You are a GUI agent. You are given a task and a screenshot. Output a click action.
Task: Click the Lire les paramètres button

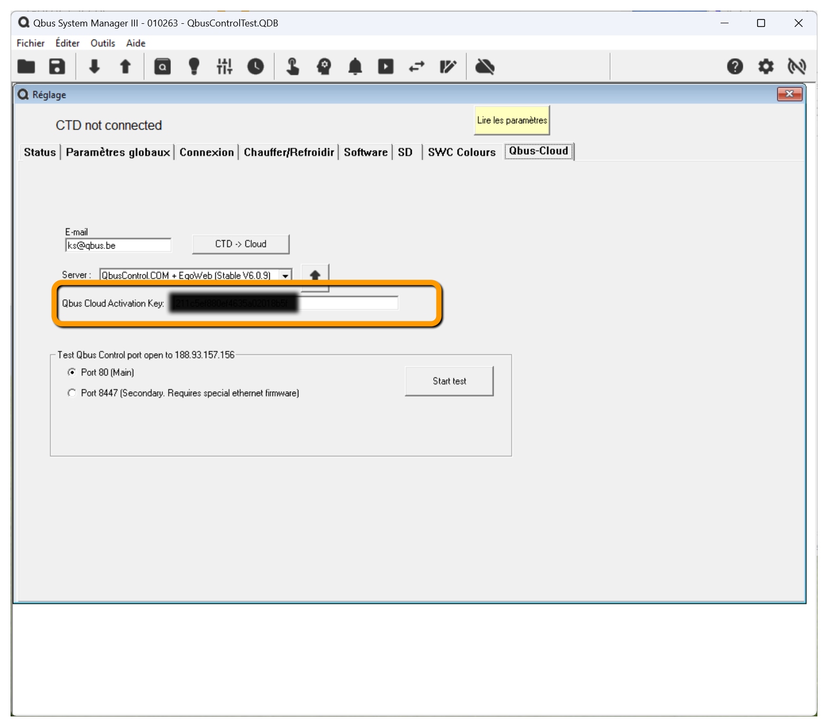512,121
